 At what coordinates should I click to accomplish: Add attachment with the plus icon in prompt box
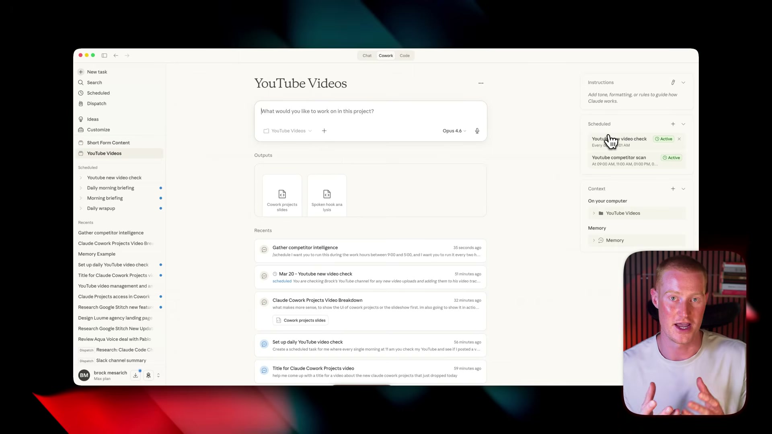[324, 131]
